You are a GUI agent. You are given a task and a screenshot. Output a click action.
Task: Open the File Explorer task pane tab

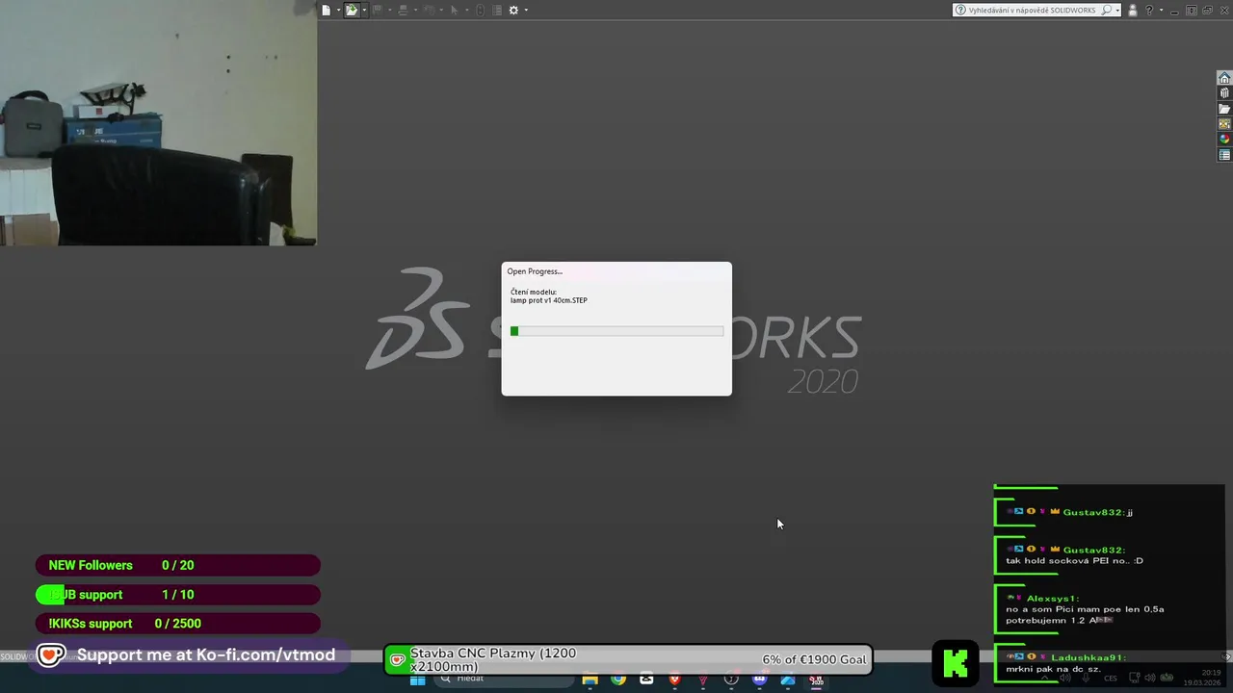coord(1224,109)
